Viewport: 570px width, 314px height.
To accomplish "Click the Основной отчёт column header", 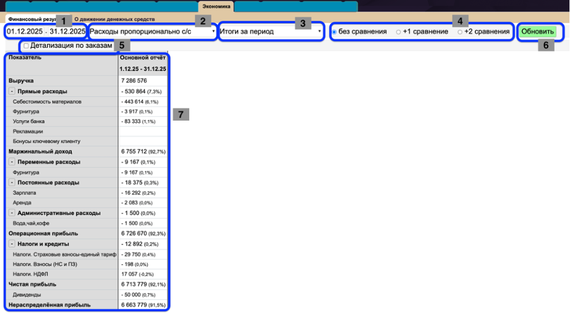I will 142,57.
